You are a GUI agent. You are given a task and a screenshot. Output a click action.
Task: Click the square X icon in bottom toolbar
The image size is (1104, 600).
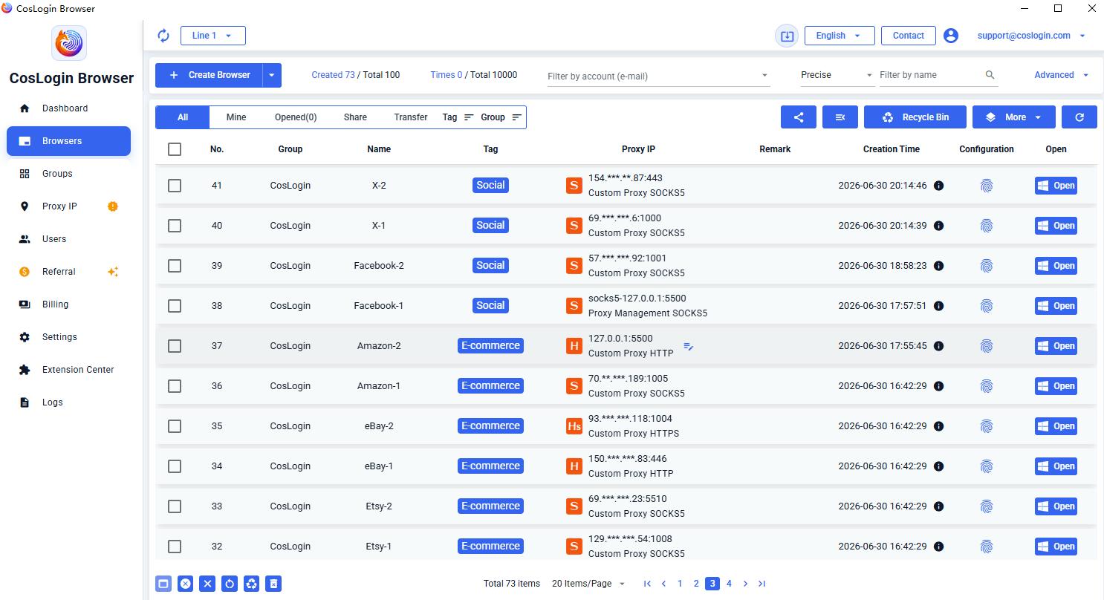point(207,584)
